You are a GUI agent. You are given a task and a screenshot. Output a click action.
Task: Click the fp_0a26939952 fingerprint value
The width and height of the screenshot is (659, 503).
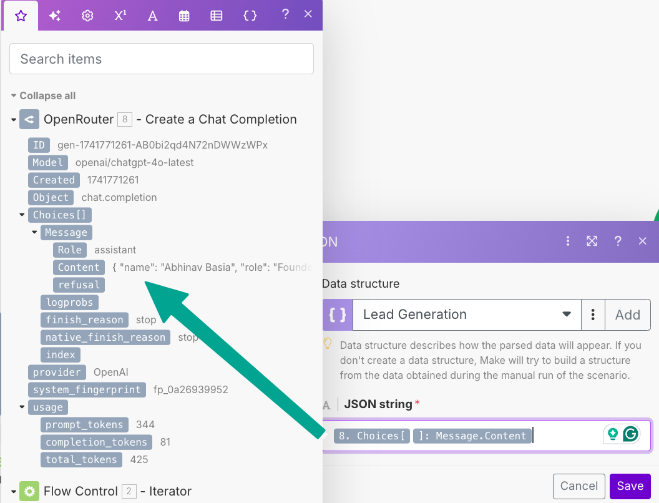(x=191, y=390)
